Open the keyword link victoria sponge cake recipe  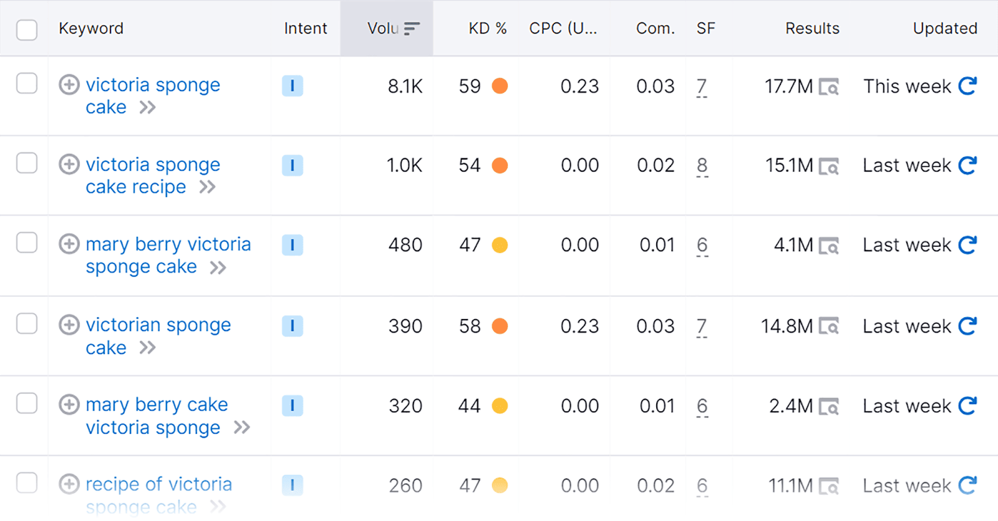[x=152, y=175]
